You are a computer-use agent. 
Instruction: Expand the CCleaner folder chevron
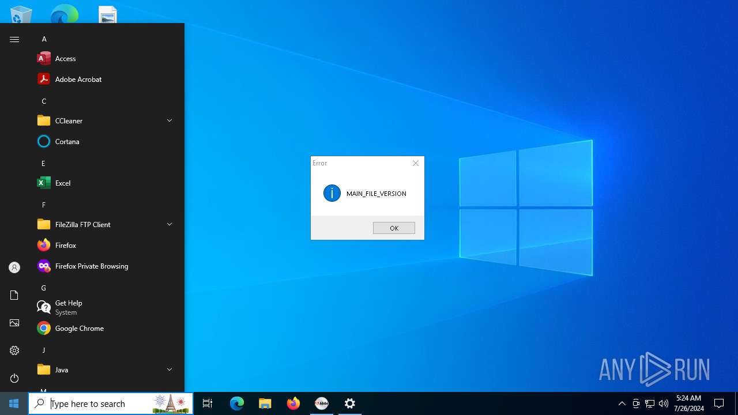(170, 120)
